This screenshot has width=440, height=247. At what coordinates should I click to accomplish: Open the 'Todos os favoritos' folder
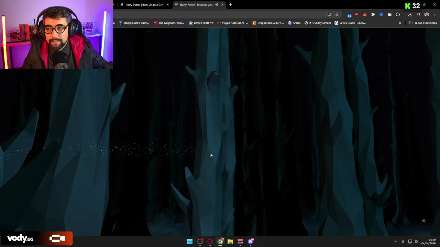tap(423, 23)
